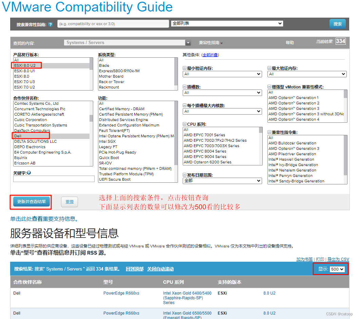
Task: Select AMD EPYC 7001 Series CPU
Action: (221, 135)
